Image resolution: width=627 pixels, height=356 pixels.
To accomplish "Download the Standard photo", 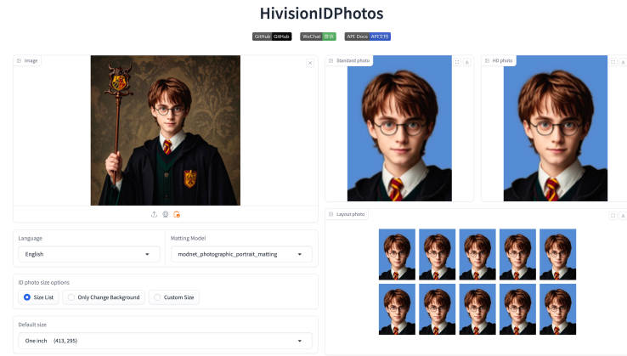I will (x=466, y=62).
